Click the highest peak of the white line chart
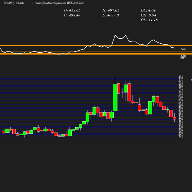 (115, 35)
